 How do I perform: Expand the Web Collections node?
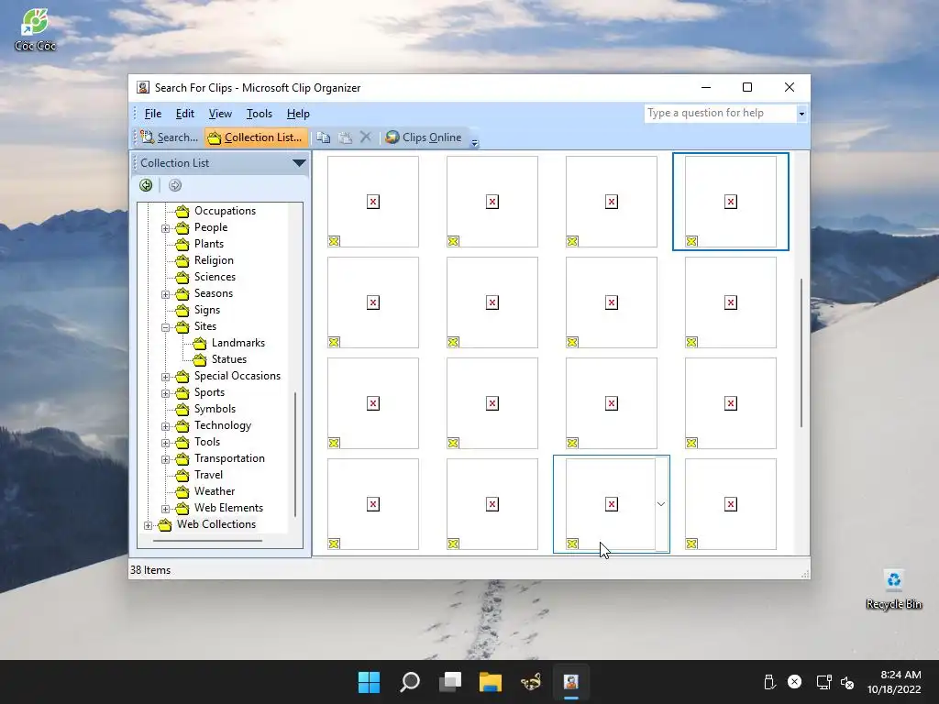coord(148,525)
